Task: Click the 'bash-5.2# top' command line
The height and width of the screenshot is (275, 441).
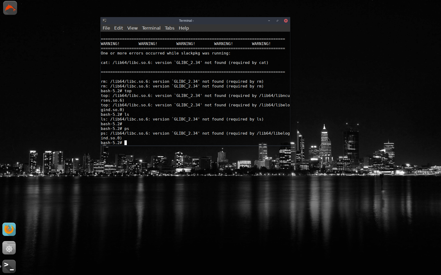Action: [116, 91]
